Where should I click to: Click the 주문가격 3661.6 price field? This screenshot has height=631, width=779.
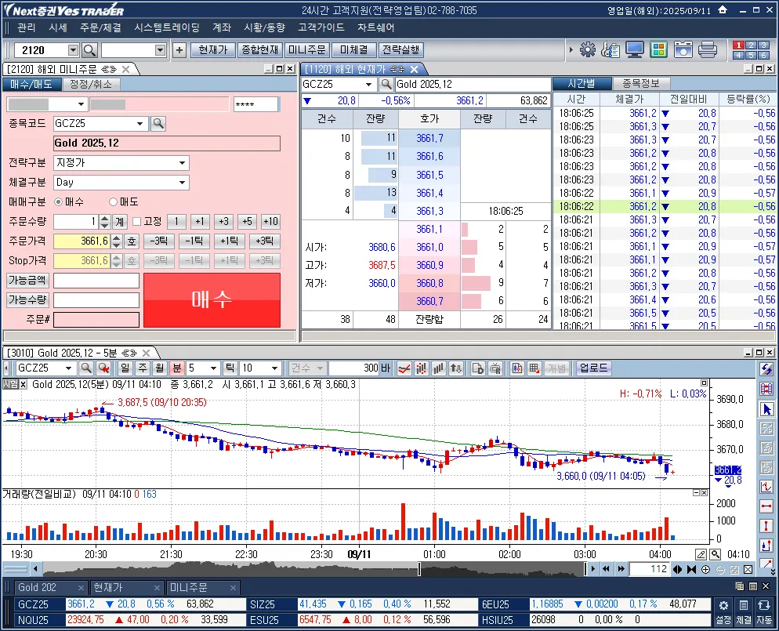(82, 241)
